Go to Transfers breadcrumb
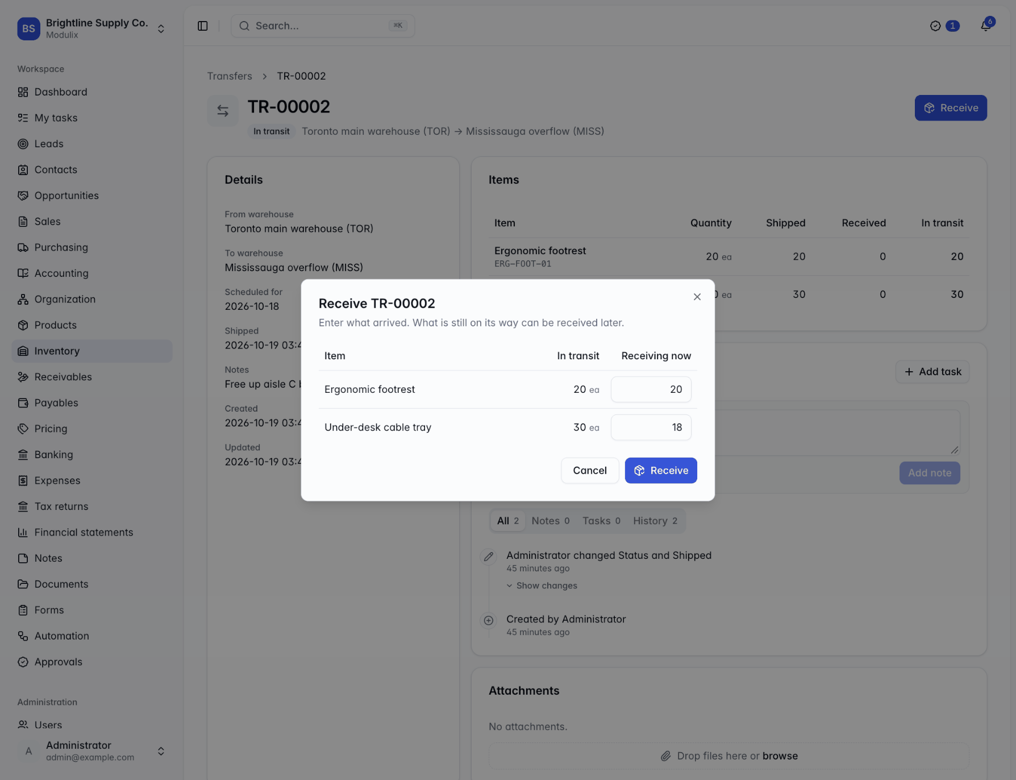The image size is (1016, 780). point(230,76)
